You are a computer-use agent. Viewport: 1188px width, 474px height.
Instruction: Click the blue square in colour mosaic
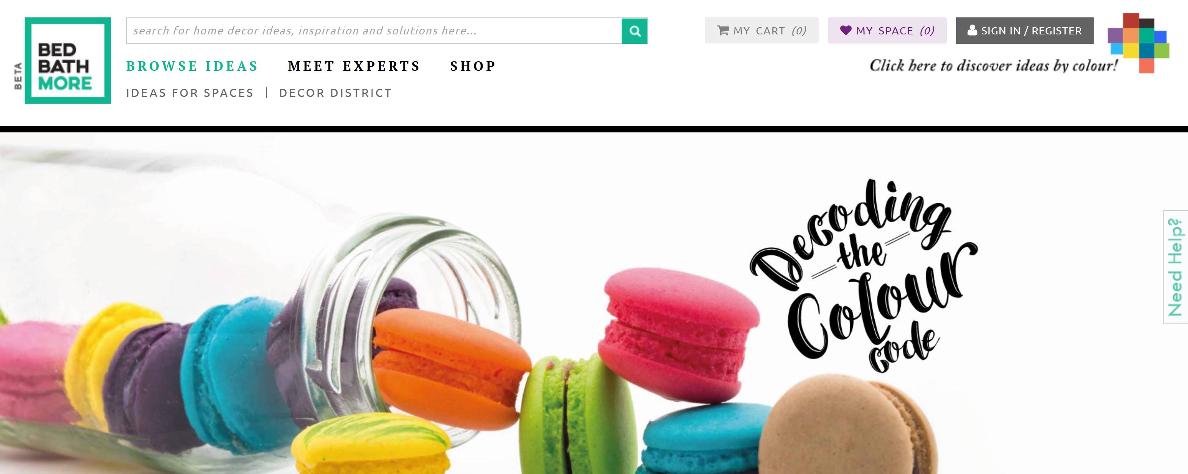point(1160,36)
